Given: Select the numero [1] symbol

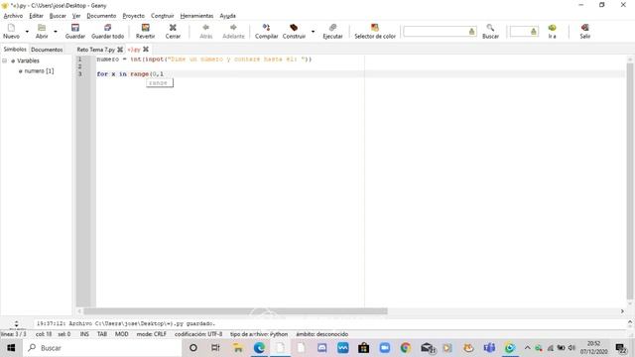Looking at the screenshot, I should [39, 70].
